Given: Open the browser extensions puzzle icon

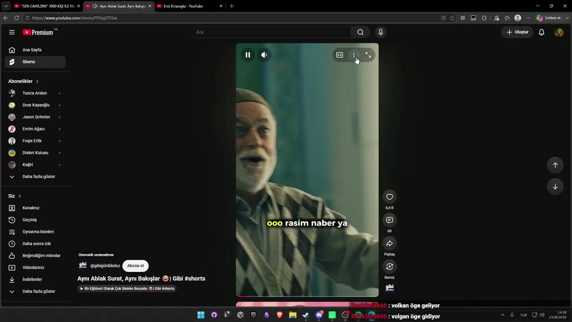Looking at the screenshot, I should click(484, 18).
